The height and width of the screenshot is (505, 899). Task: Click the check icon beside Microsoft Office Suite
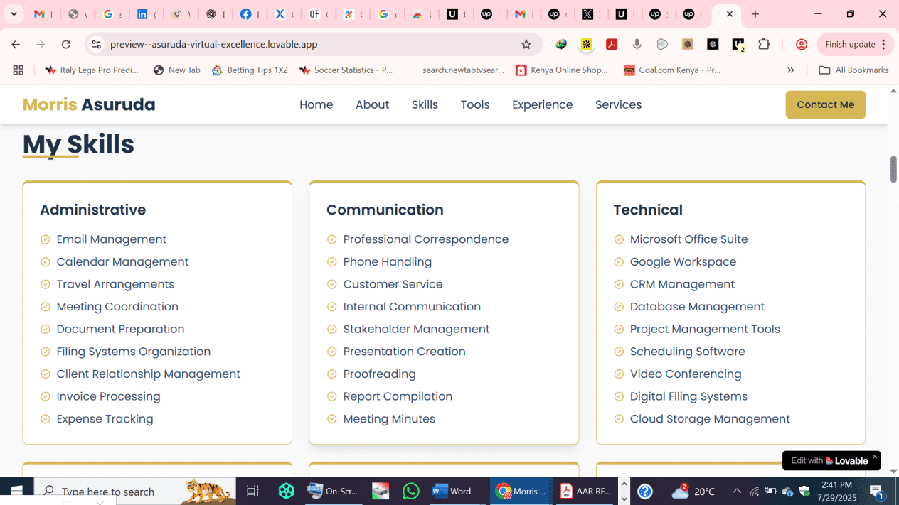pyautogui.click(x=619, y=239)
